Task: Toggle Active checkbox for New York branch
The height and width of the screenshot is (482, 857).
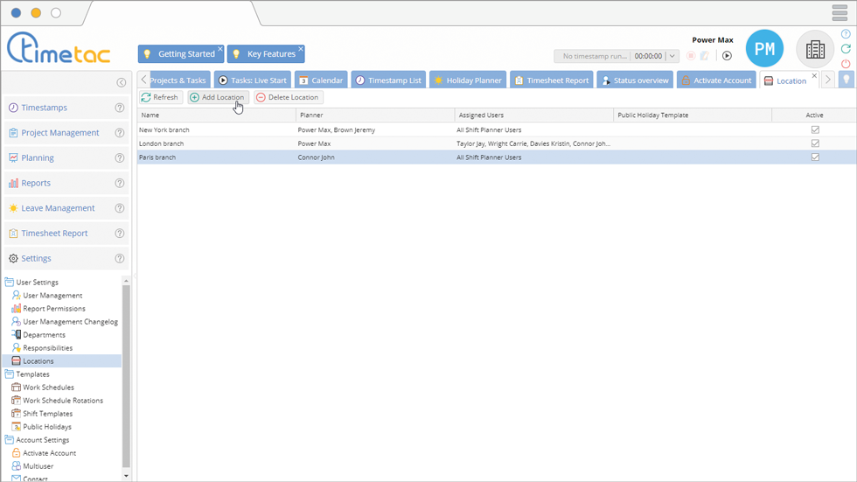Action: point(815,129)
